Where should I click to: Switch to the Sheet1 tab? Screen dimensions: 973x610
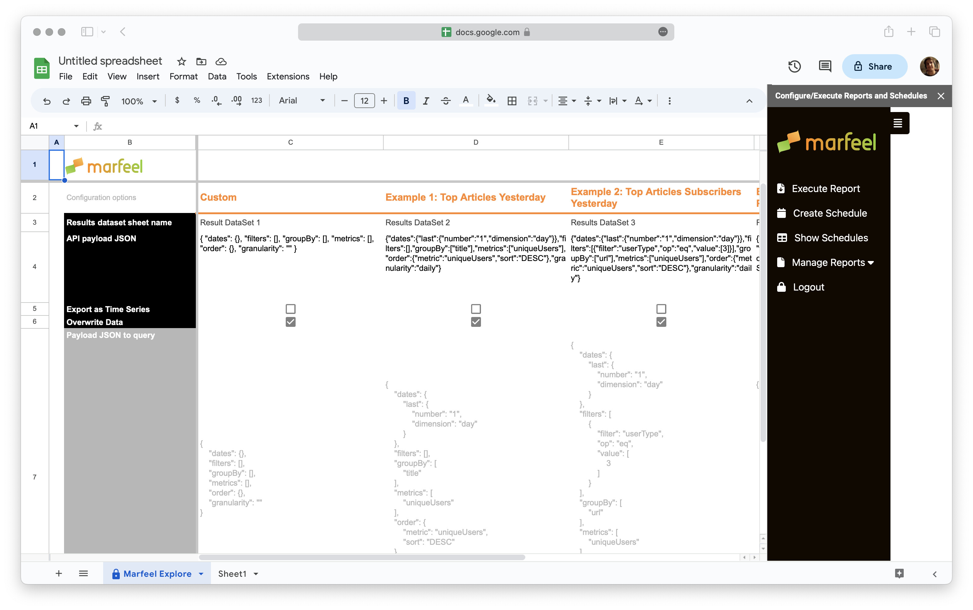(x=232, y=573)
